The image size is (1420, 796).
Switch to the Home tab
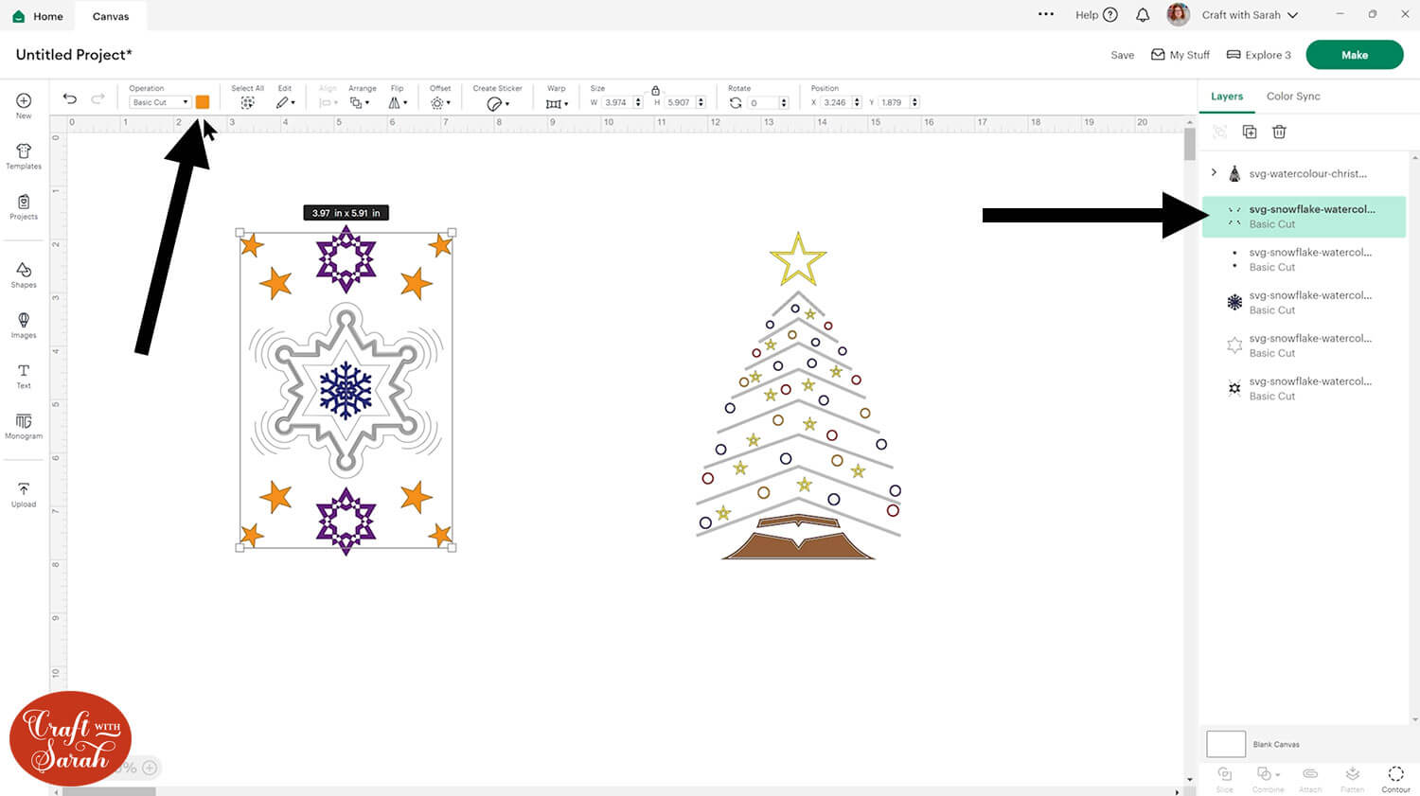(38, 16)
